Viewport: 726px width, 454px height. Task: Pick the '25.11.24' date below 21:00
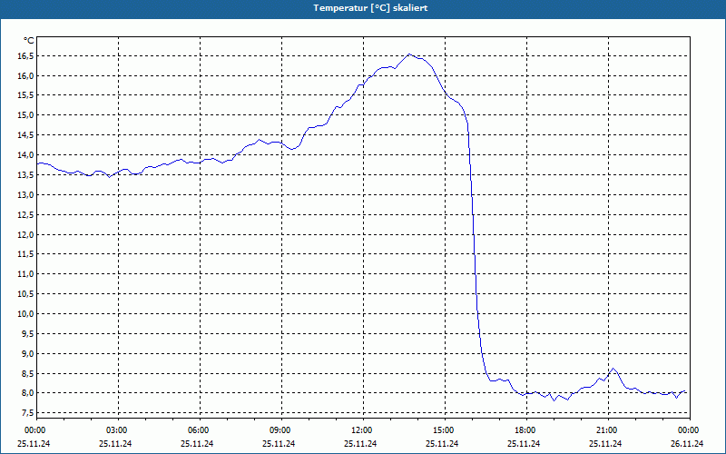pyautogui.click(x=605, y=444)
